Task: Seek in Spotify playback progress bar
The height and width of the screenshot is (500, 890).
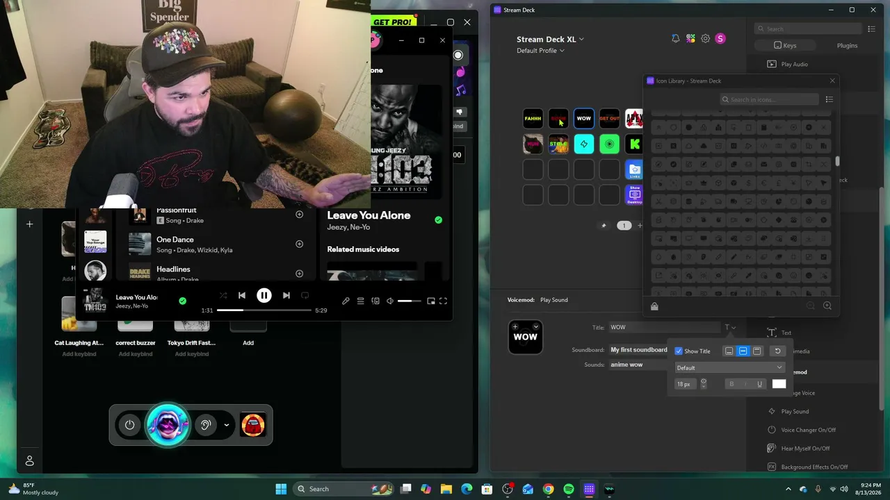Action: [x=264, y=310]
